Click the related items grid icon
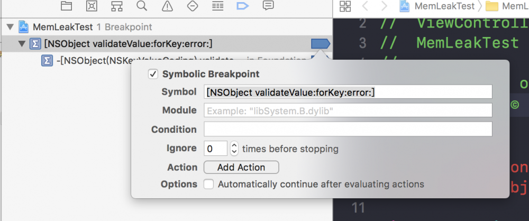529x221 pixels. (x=345, y=6)
